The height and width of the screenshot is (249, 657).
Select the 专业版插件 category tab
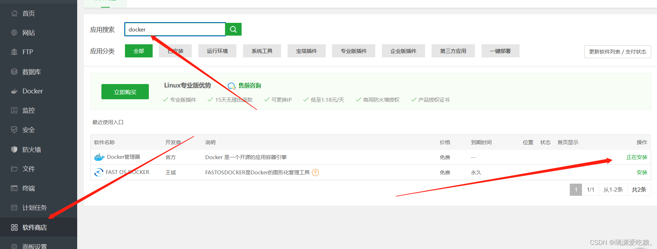354,51
